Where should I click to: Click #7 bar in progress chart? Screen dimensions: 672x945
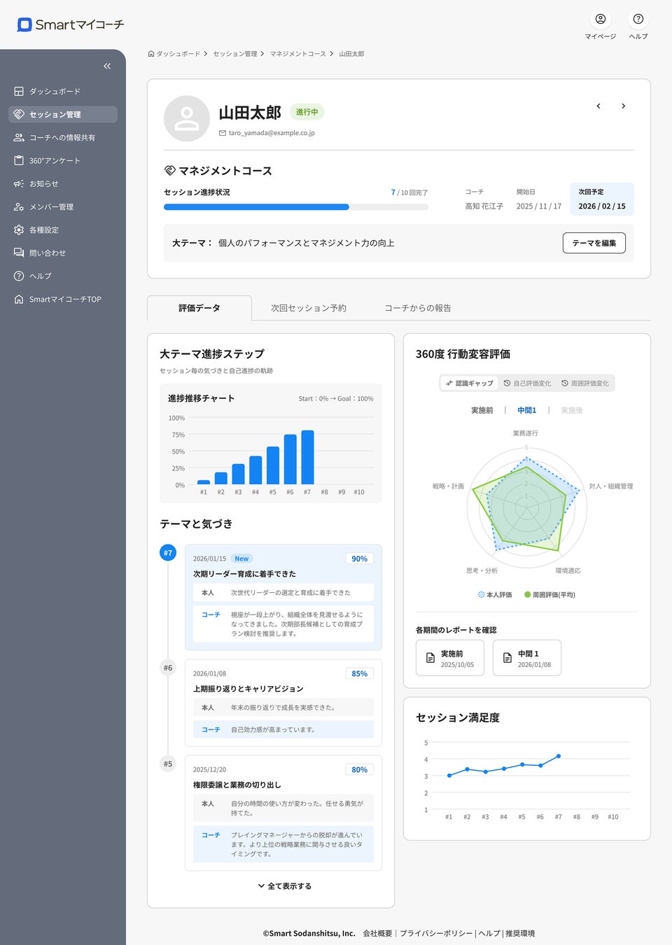point(307,457)
